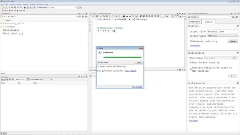Click the Output file input field

(x=223, y=31)
